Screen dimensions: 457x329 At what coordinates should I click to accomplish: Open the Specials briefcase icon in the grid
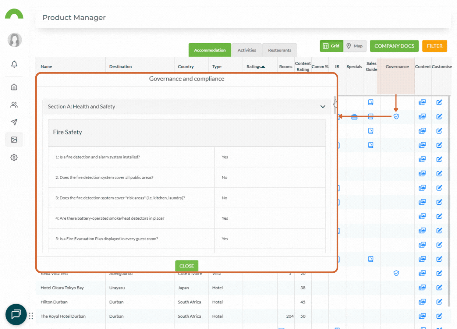pos(354,116)
